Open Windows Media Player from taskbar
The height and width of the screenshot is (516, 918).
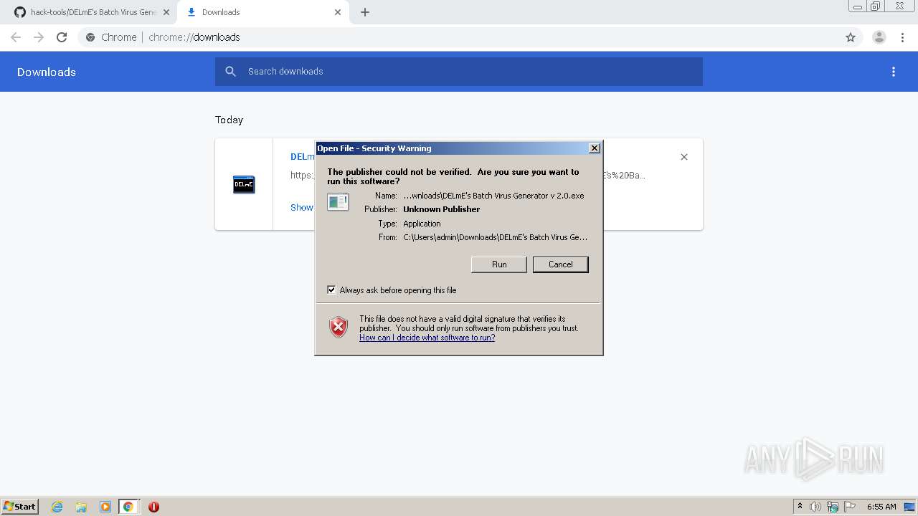tap(105, 507)
